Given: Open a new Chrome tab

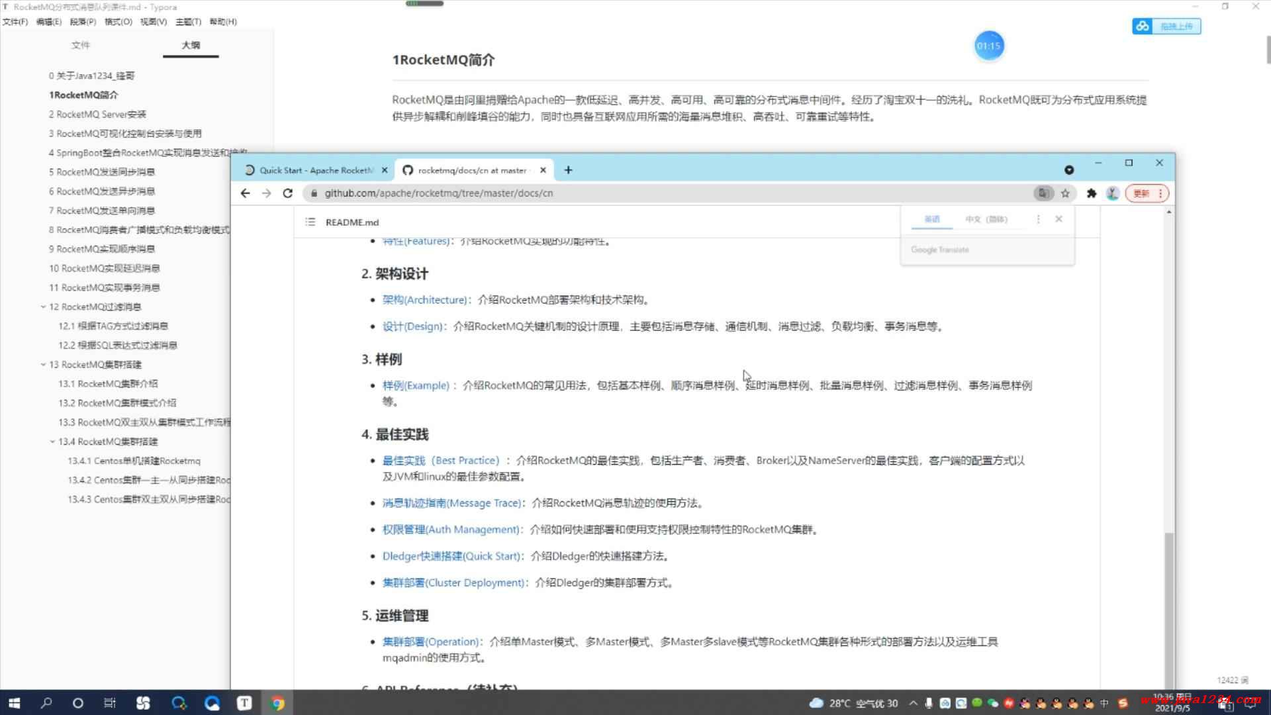Looking at the screenshot, I should (x=568, y=170).
